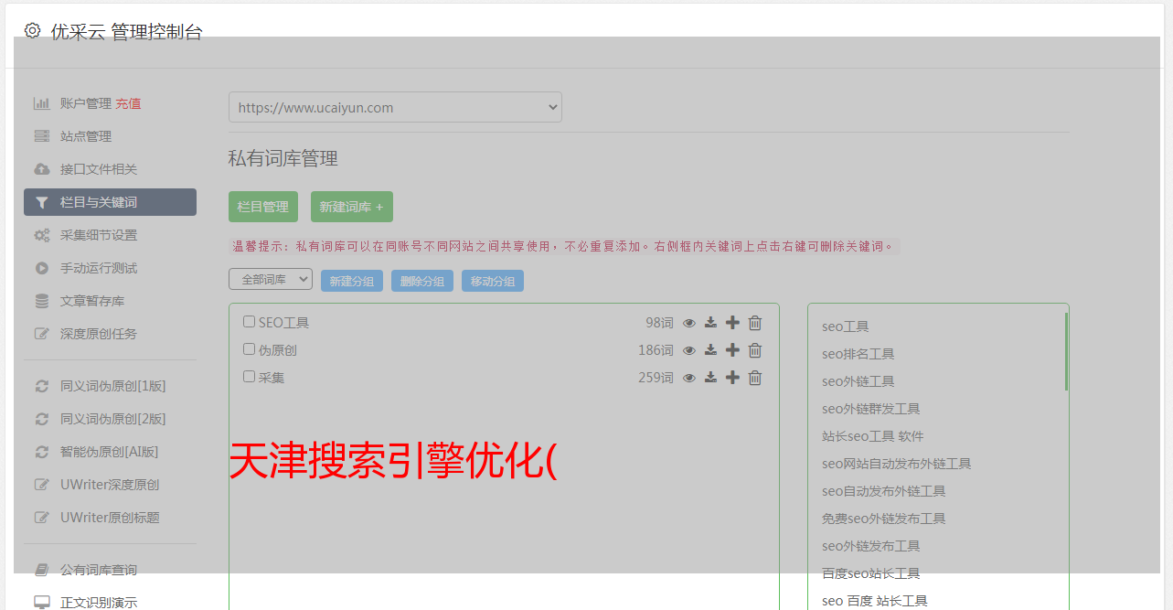
Task: Click the gears icon for 采集细节设置
Action: 42,235
